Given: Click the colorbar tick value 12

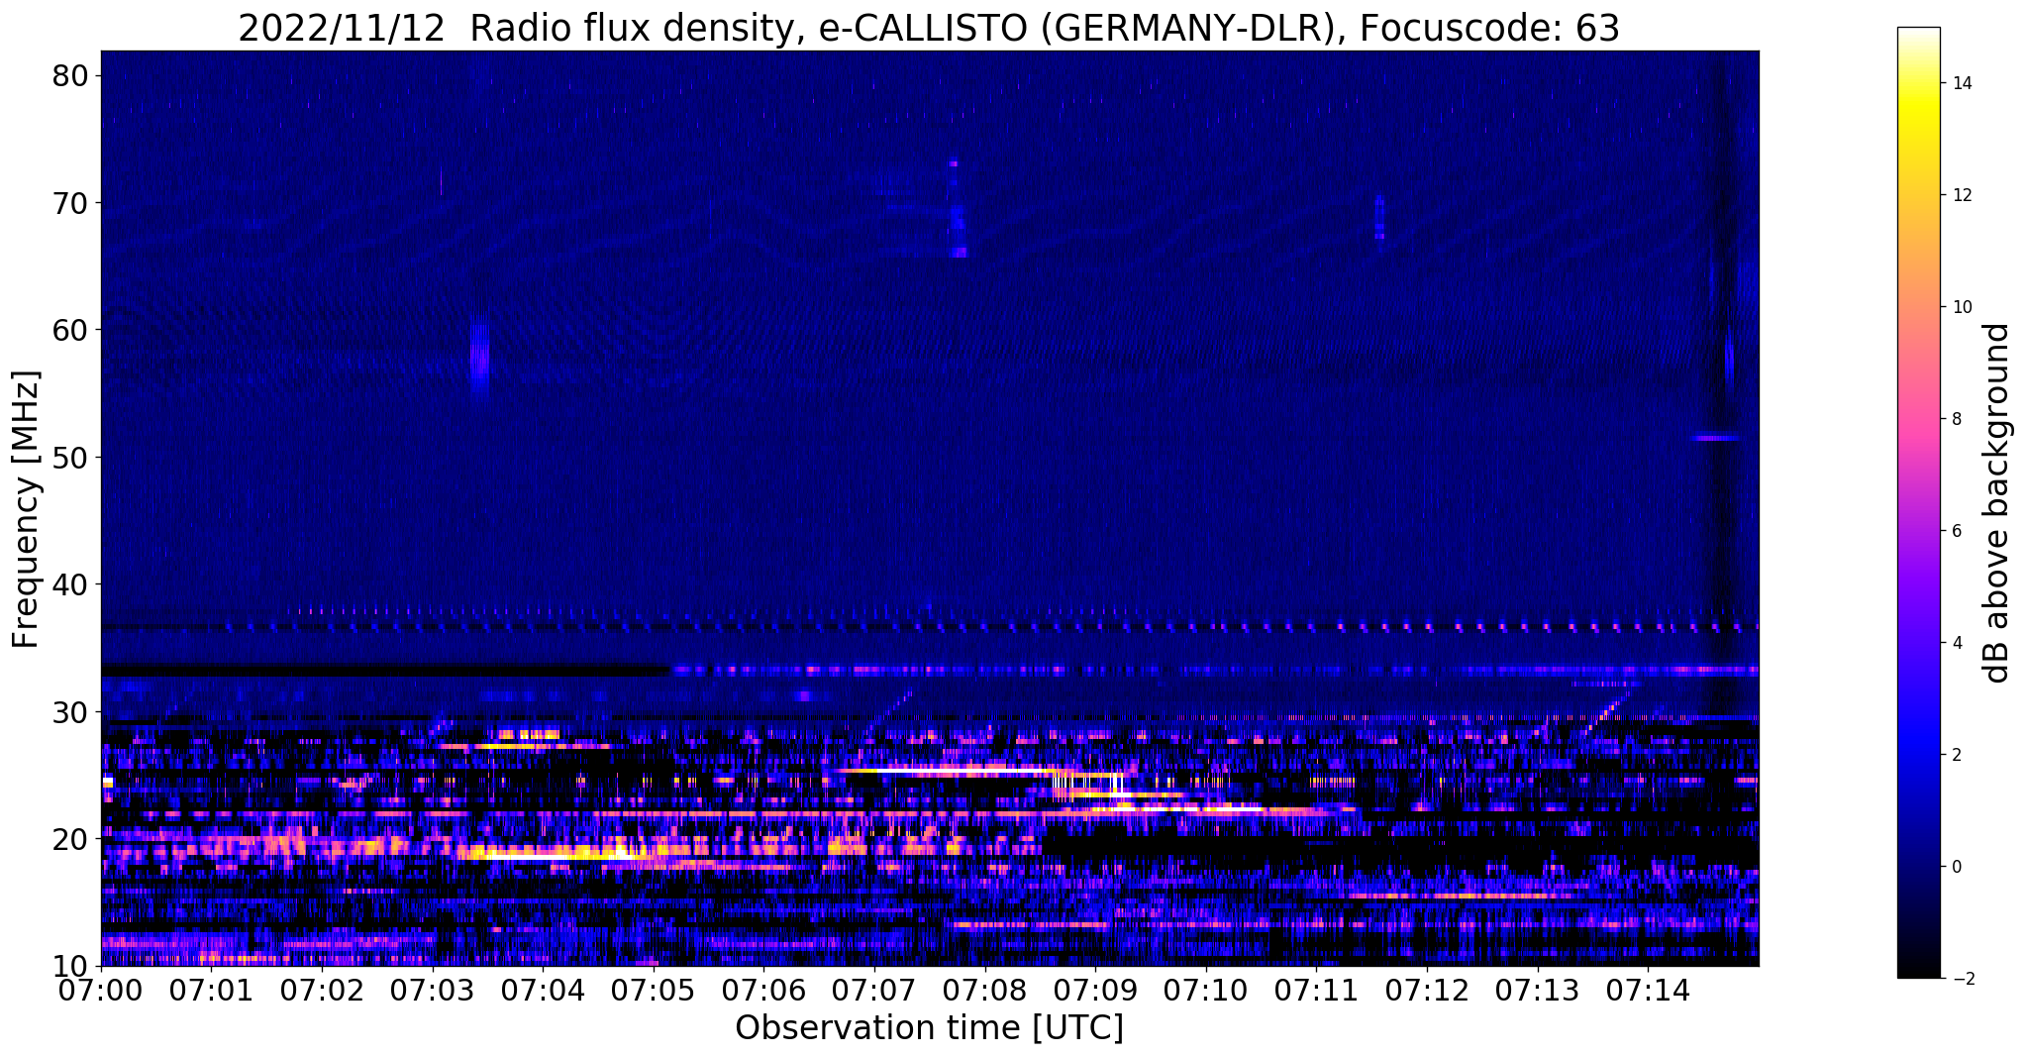Looking at the screenshot, I should click(x=1961, y=195).
